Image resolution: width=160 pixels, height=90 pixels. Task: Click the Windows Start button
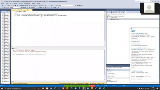click(x=2, y=88)
